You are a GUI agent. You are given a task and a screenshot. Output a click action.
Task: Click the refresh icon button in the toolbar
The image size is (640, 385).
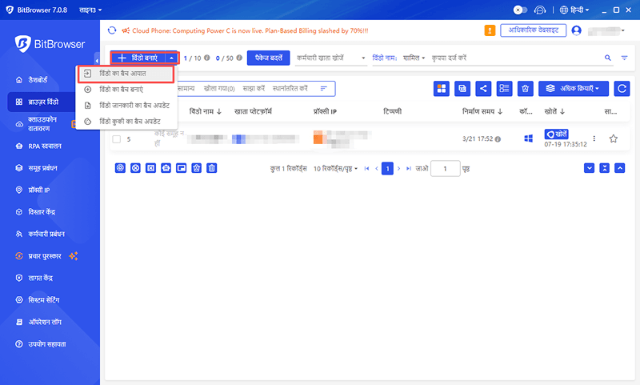621,88
